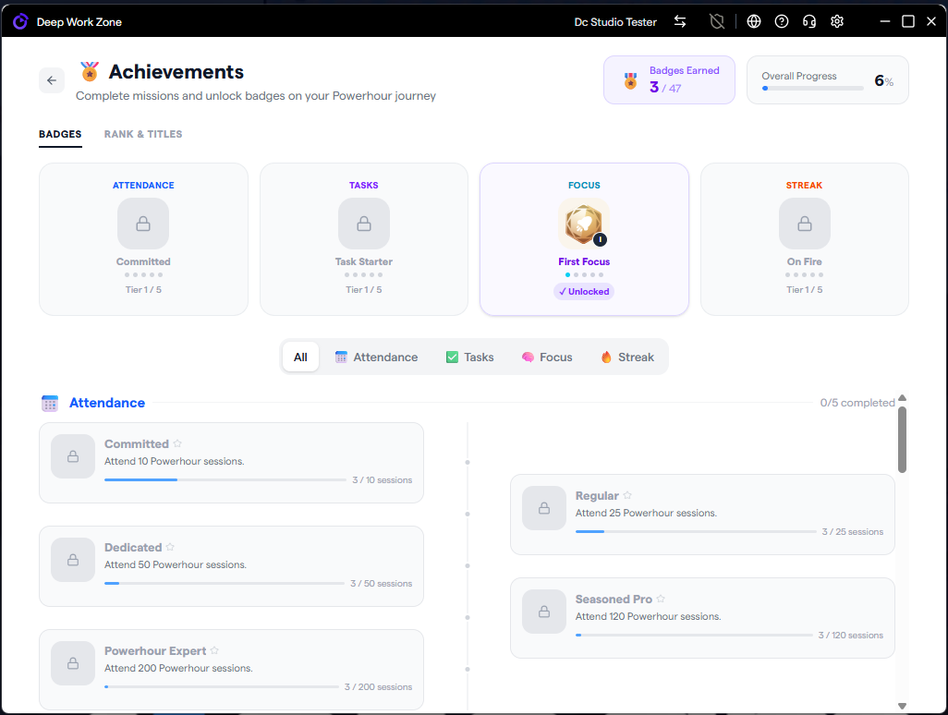Click the star beside Committed title
The height and width of the screenshot is (715, 948).
177,443
